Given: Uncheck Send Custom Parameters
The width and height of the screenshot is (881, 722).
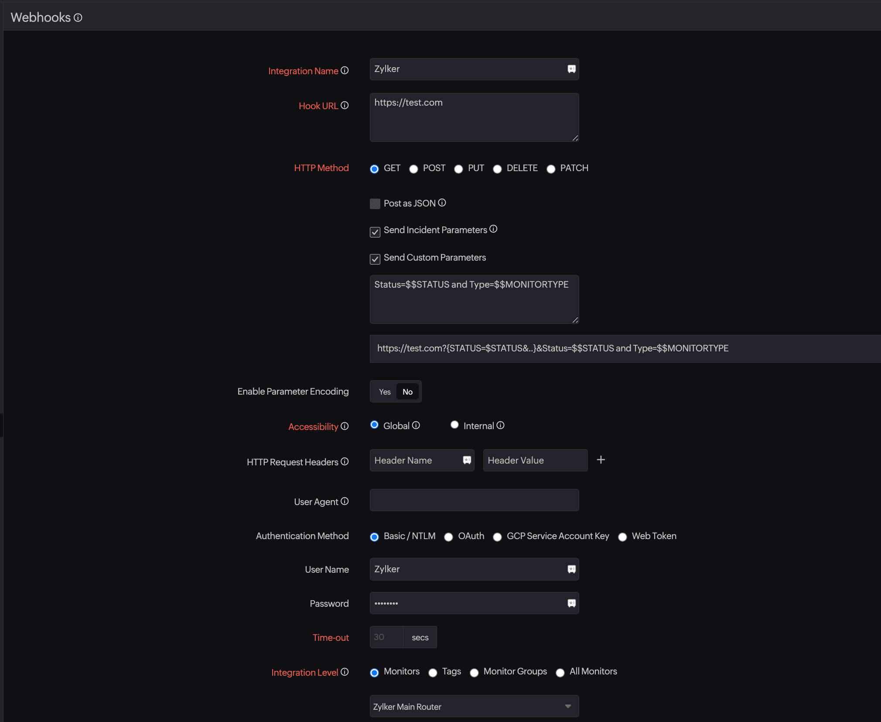Looking at the screenshot, I should 375,259.
